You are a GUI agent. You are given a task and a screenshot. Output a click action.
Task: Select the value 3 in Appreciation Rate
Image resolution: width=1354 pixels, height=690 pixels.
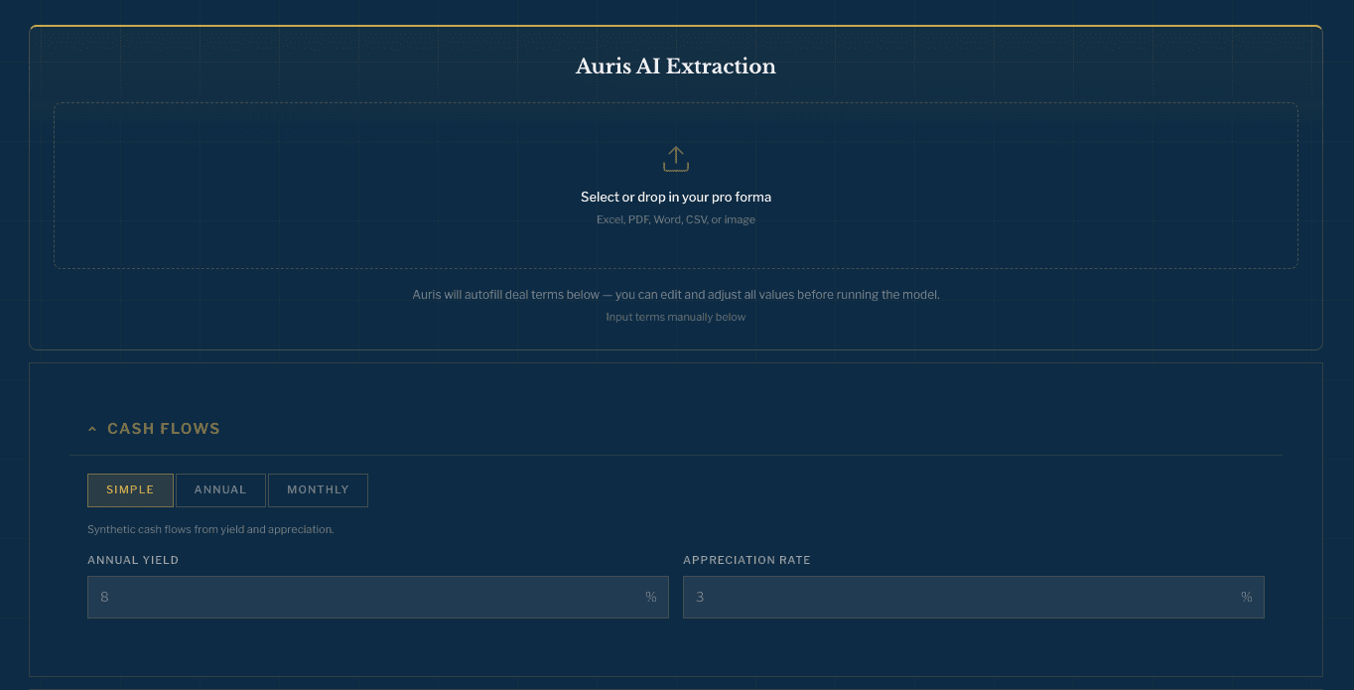[x=700, y=597]
